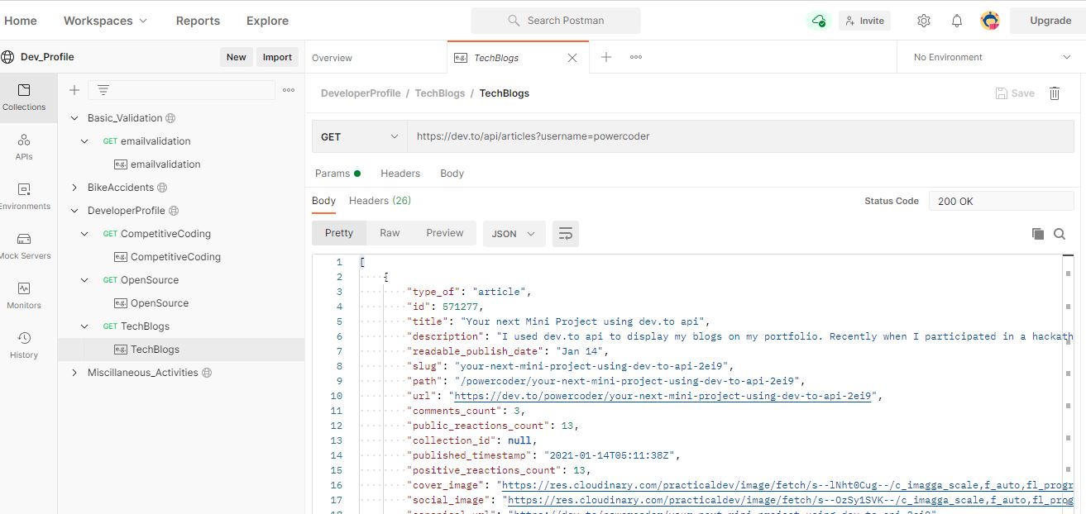The height and width of the screenshot is (514, 1086).
Task: Click the trash icon to delete example
Action: point(1055,93)
